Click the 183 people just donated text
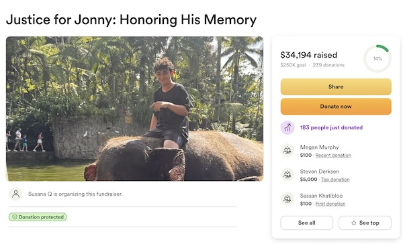This screenshot has height=244, width=403. tap(331, 127)
